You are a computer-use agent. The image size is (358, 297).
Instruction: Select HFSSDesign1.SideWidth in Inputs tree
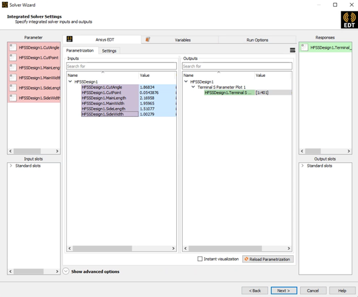[x=110, y=114]
